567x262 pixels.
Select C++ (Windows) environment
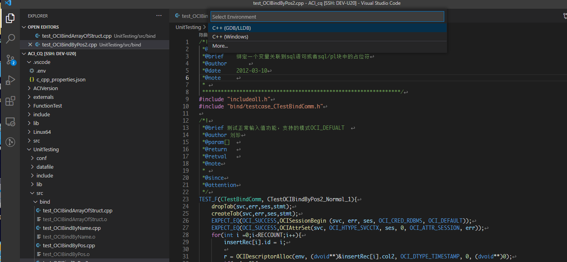[x=327, y=37]
